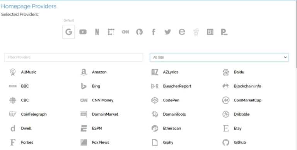This screenshot has height=150, width=297.
Task: Click the Amazon logo icon
Action: click(x=84, y=72)
